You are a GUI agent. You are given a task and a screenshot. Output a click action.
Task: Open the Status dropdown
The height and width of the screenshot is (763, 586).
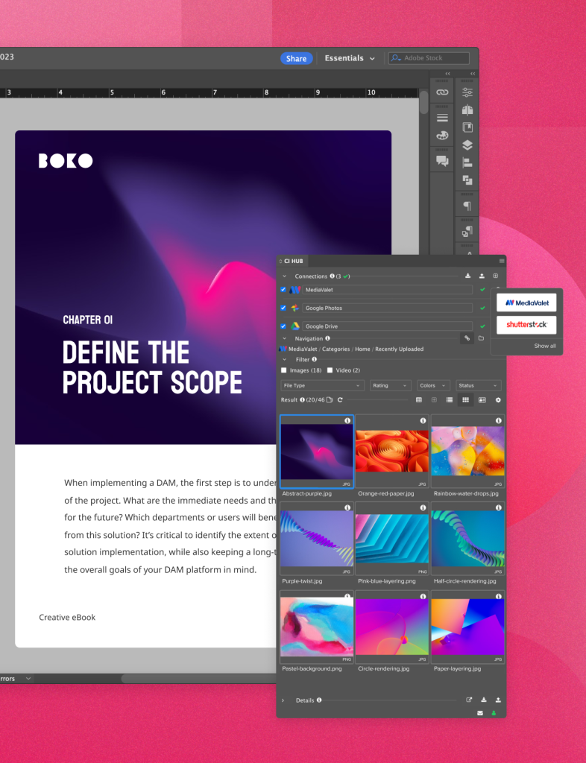[479, 385]
